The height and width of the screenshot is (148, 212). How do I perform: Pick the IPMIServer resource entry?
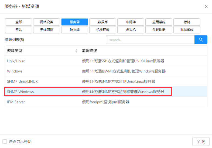point(16,102)
